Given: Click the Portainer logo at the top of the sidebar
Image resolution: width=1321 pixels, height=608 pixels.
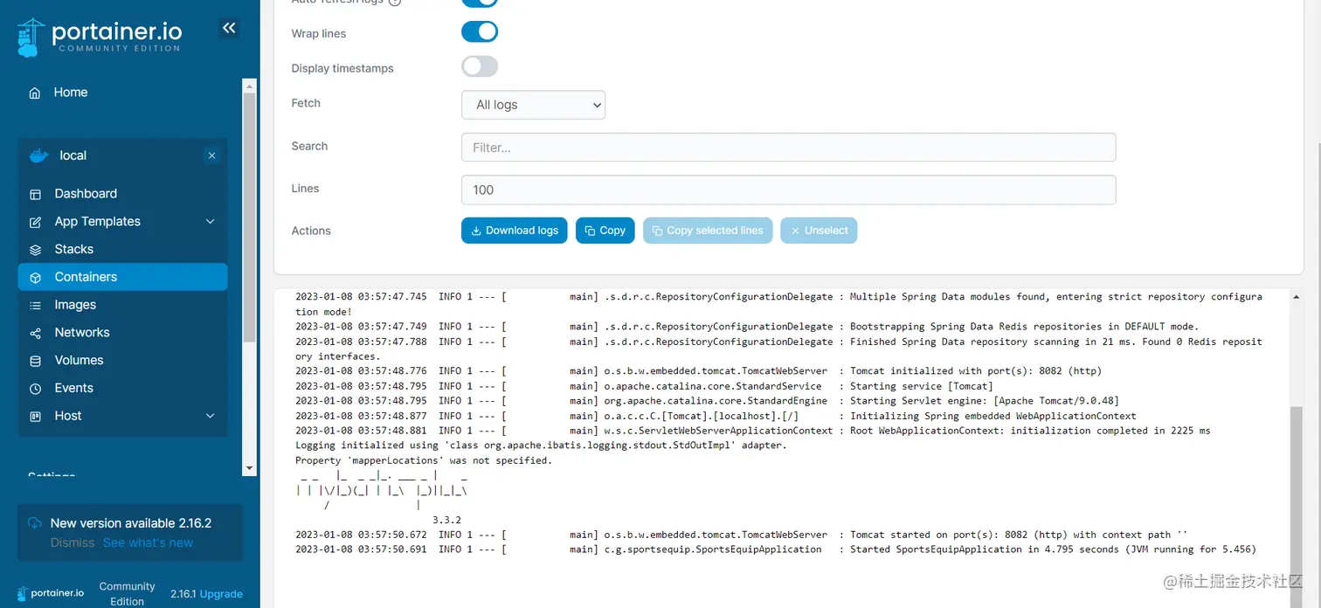Looking at the screenshot, I should [99, 37].
